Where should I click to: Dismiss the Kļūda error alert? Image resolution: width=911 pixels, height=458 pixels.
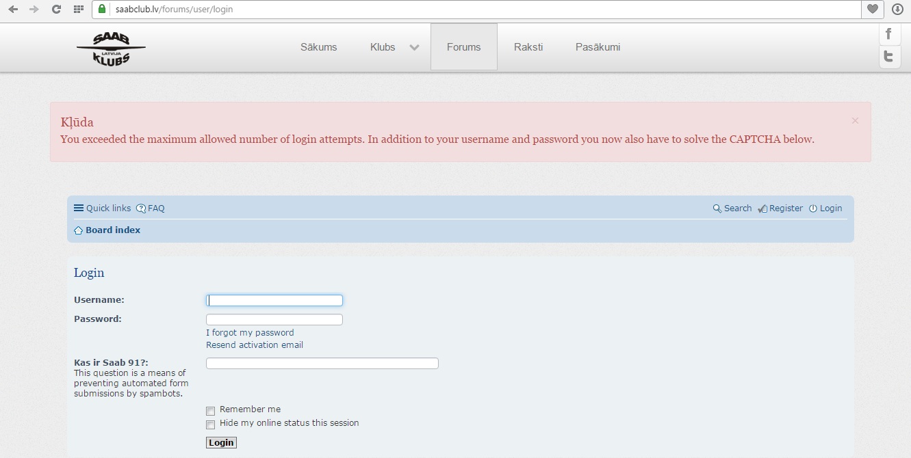click(x=855, y=121)
